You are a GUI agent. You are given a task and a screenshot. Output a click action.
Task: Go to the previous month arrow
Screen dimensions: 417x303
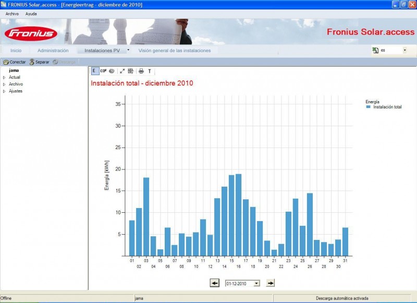pyautogui.click(x=215, y=283)
